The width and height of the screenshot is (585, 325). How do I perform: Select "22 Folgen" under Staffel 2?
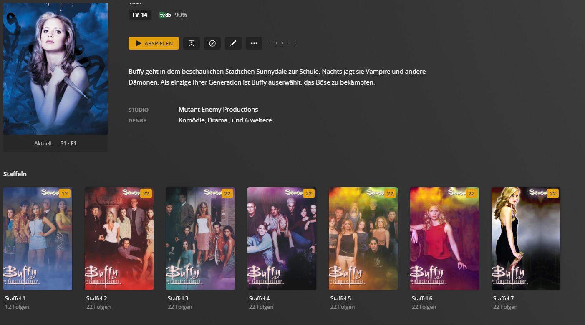click(x=98, y=307)
